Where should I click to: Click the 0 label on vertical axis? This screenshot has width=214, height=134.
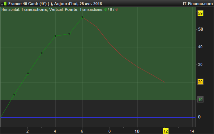click(199, 117)
